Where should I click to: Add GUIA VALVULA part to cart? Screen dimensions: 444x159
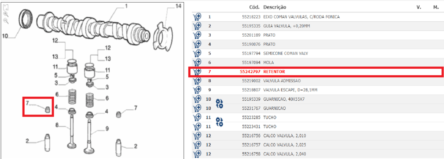click(x=197, y=26)
